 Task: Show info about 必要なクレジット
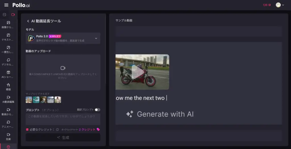[57, 129]
